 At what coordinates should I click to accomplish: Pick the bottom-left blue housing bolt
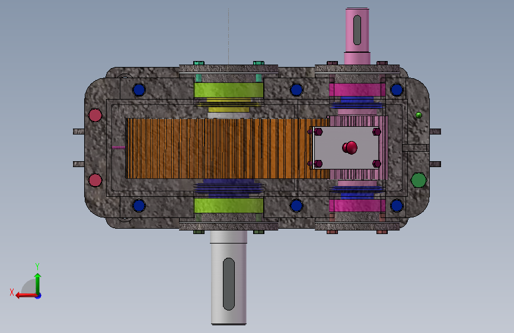(139, 206)
